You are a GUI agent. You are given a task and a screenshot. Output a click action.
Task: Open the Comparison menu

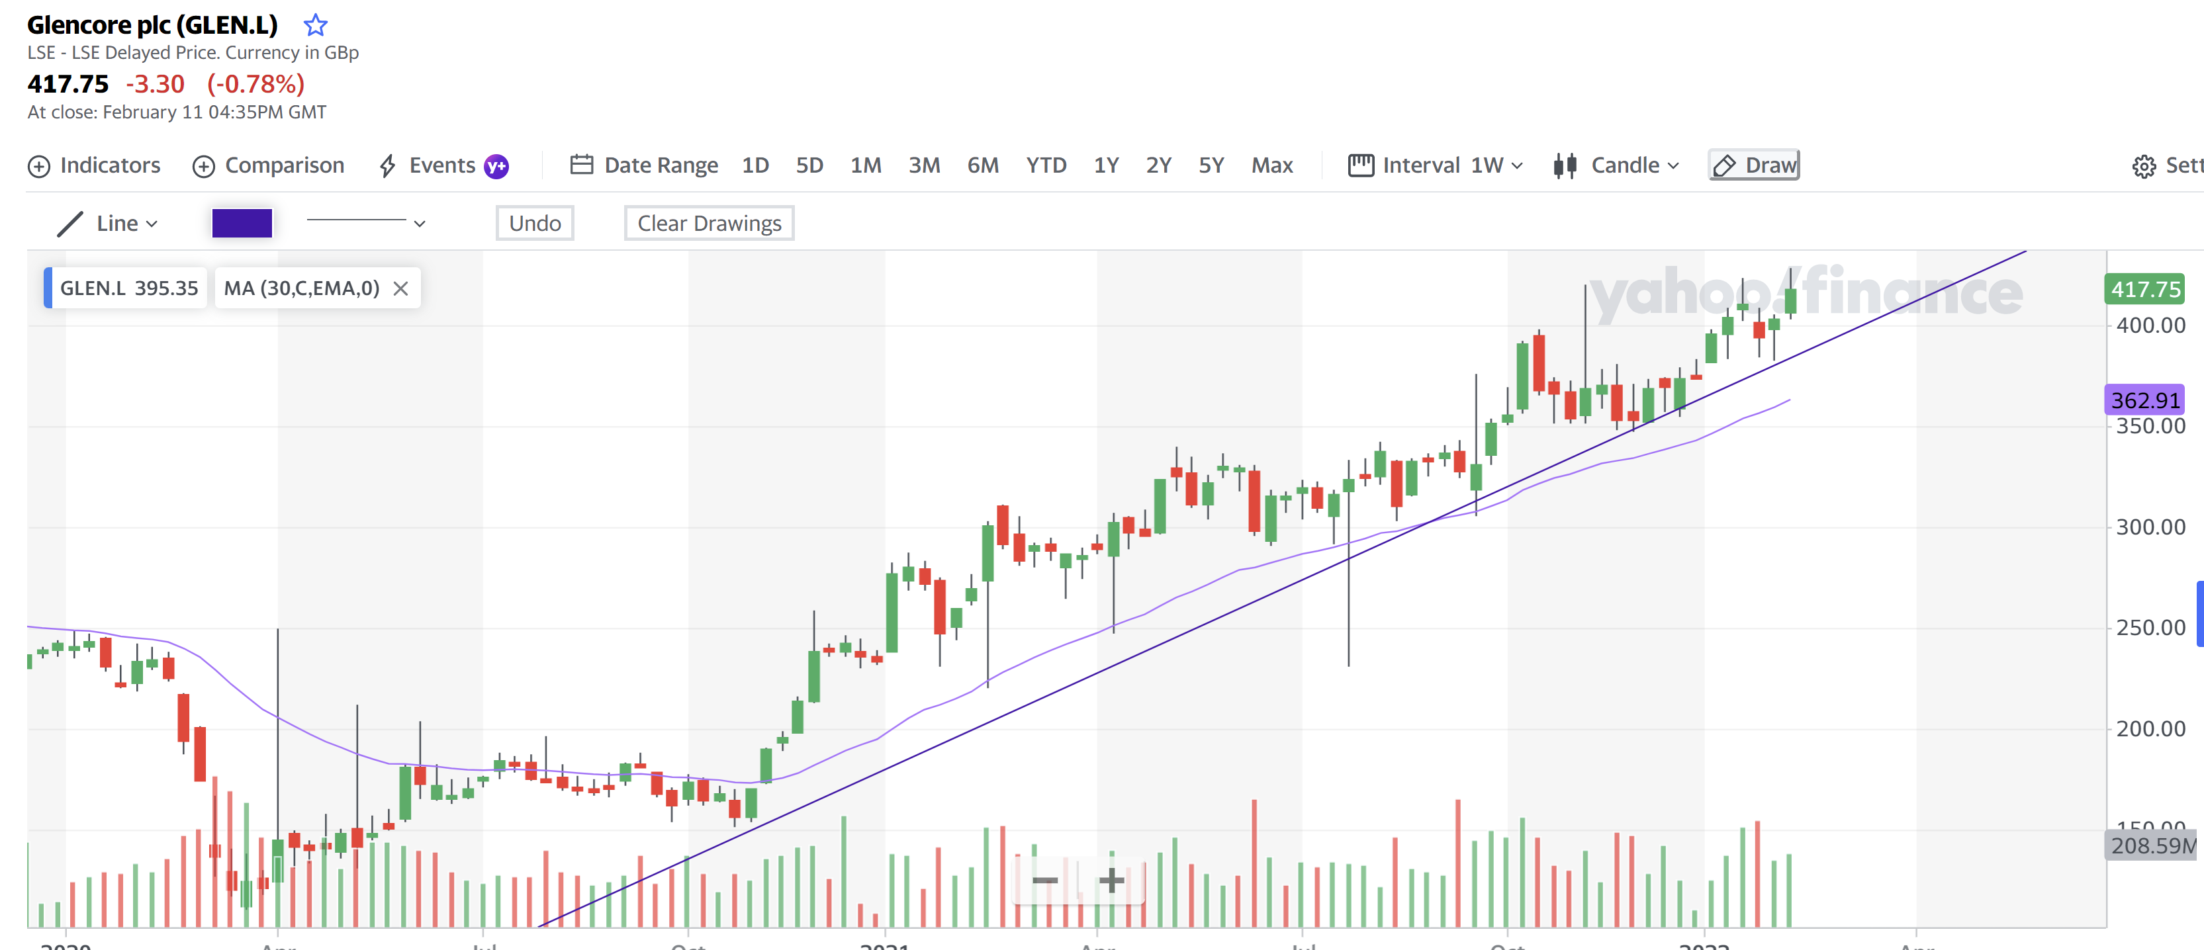pos(269,165)
